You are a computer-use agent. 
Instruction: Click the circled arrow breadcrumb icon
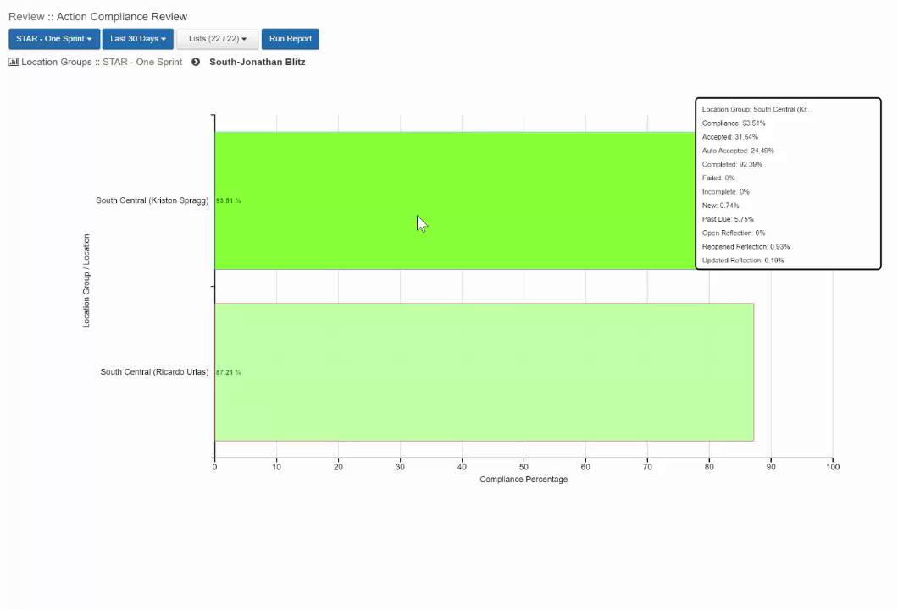[196, 62]
